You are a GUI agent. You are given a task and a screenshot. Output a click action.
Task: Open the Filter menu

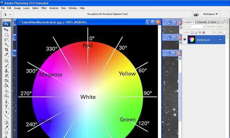[x=44, y=8]
